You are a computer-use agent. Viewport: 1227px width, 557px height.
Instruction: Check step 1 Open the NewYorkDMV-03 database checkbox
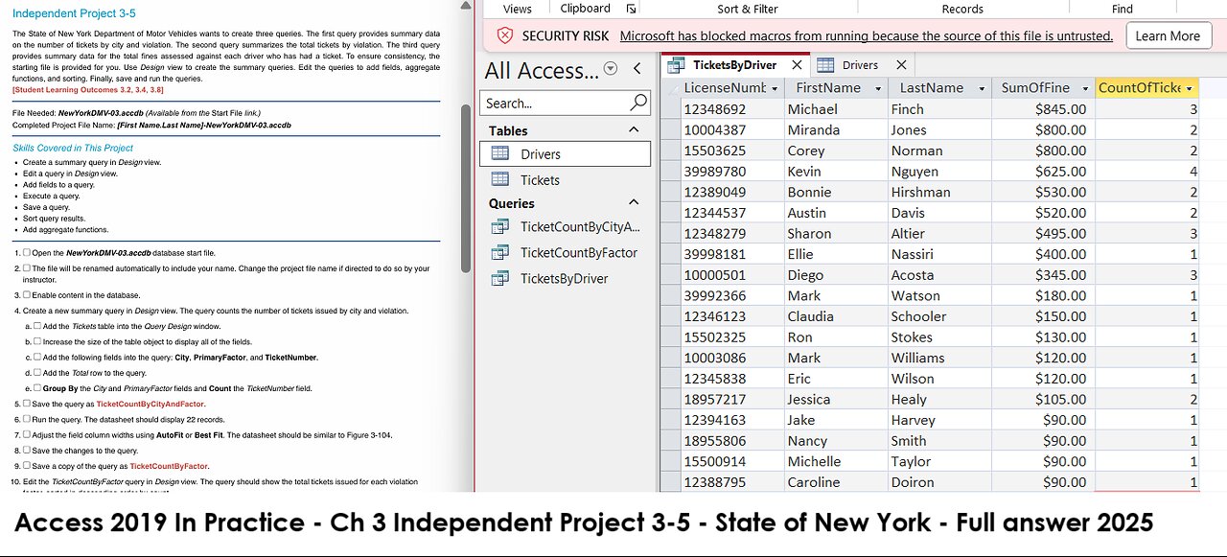pyautogui.click(x=27, y=252)
